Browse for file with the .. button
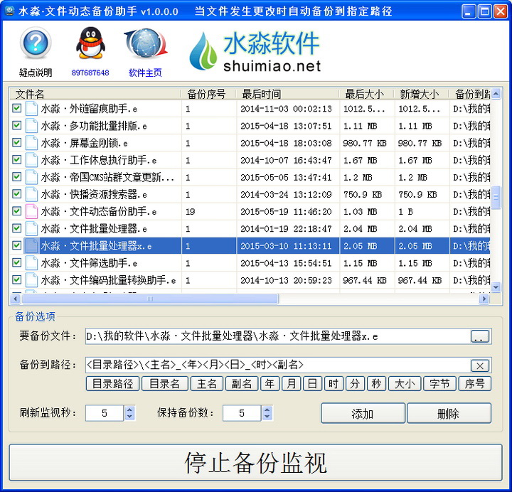Viewport: 512px width, 492px height. click(x=480, y=336)
